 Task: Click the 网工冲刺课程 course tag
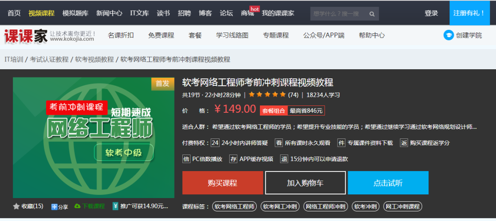[x=402, y=207]
